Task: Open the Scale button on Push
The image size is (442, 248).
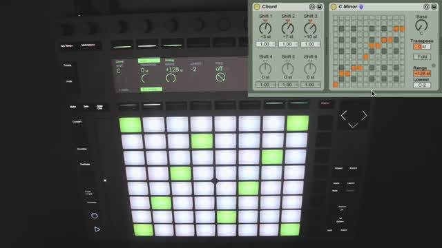Action: (x=336, y=183)
